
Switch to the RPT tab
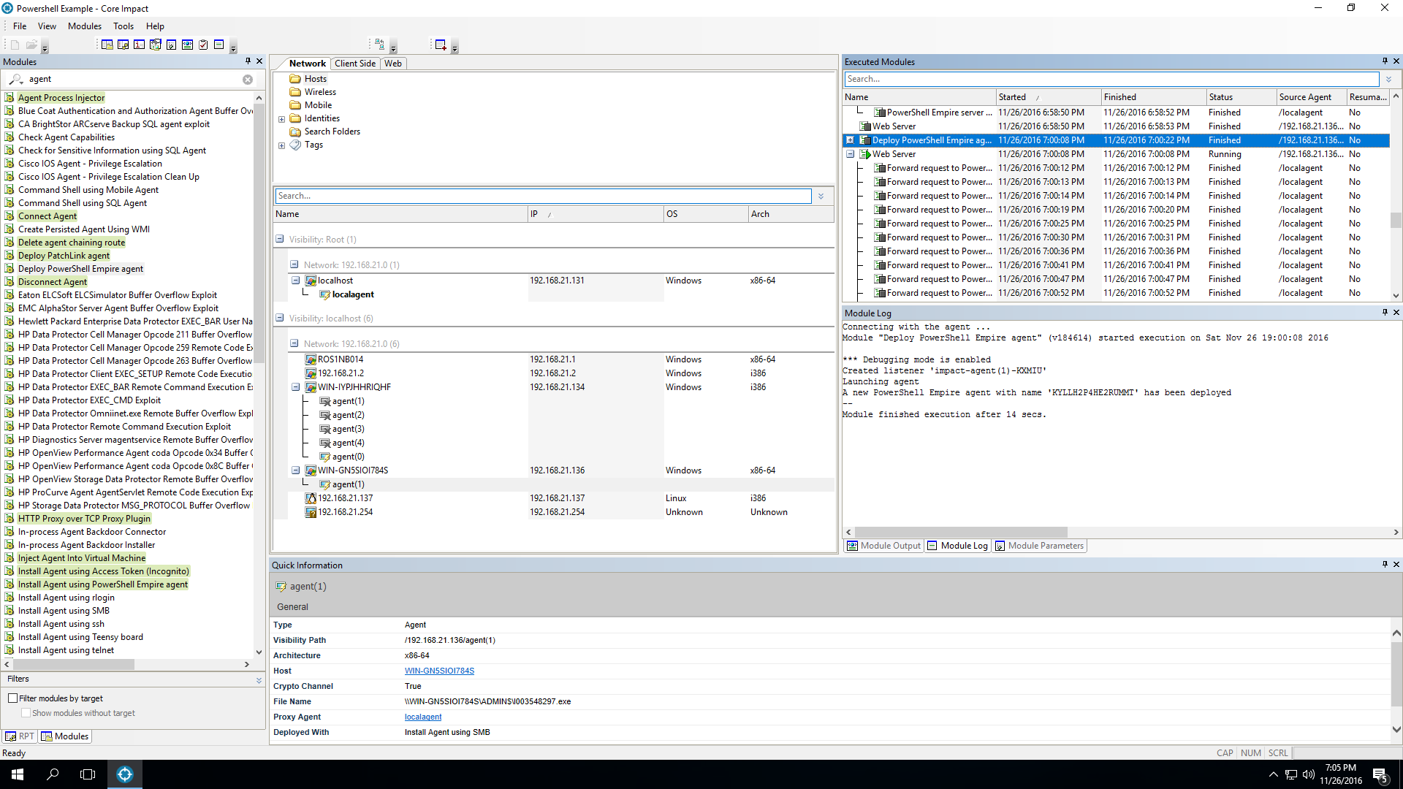point(20,736)
